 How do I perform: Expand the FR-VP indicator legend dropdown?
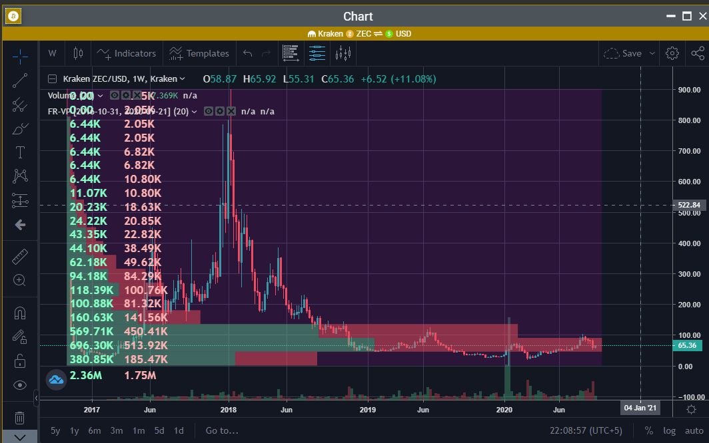tap(194, 112)
